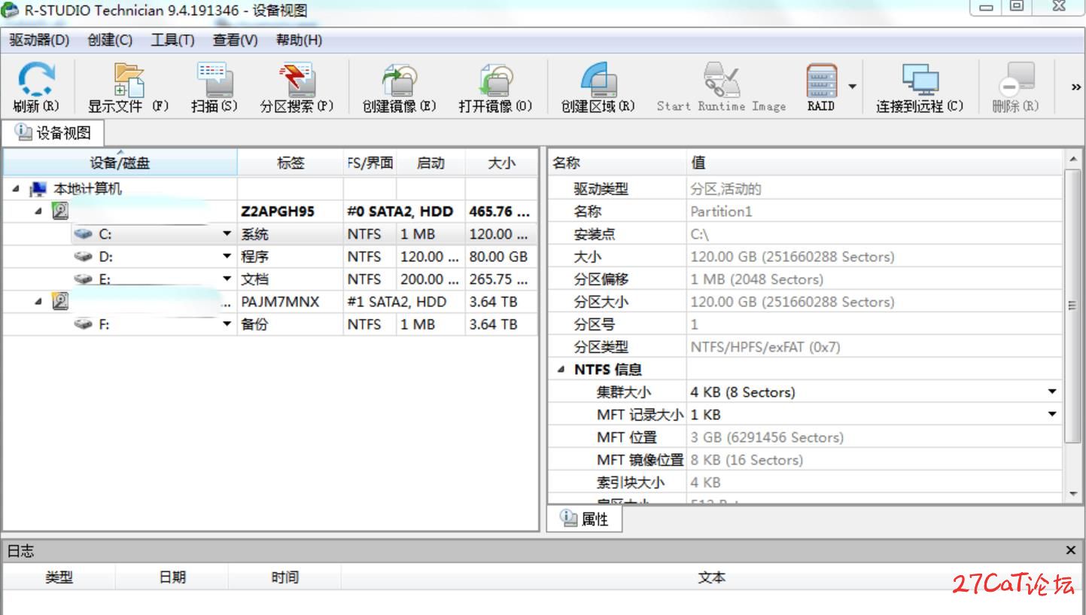Open dropdown arrow on E: row
This screenshot has width=1086, height=615.
(x=227, y=279)
